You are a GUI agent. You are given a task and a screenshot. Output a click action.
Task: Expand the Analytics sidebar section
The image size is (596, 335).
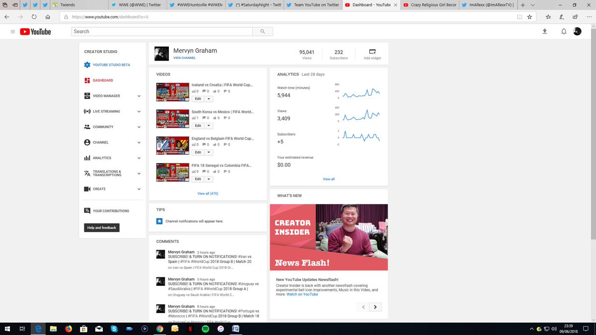tap(139, 158)
